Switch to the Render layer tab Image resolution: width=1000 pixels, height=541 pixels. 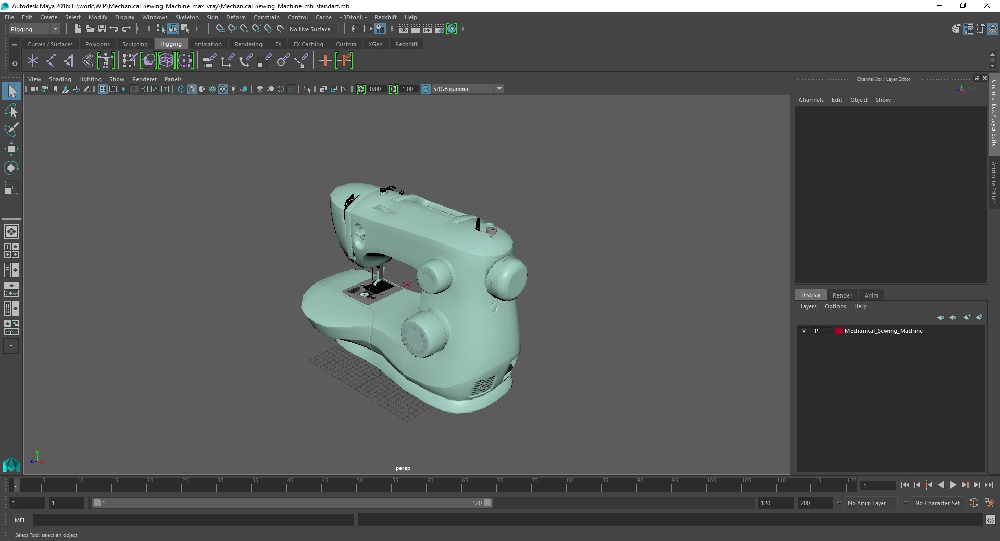click(842, 295)
